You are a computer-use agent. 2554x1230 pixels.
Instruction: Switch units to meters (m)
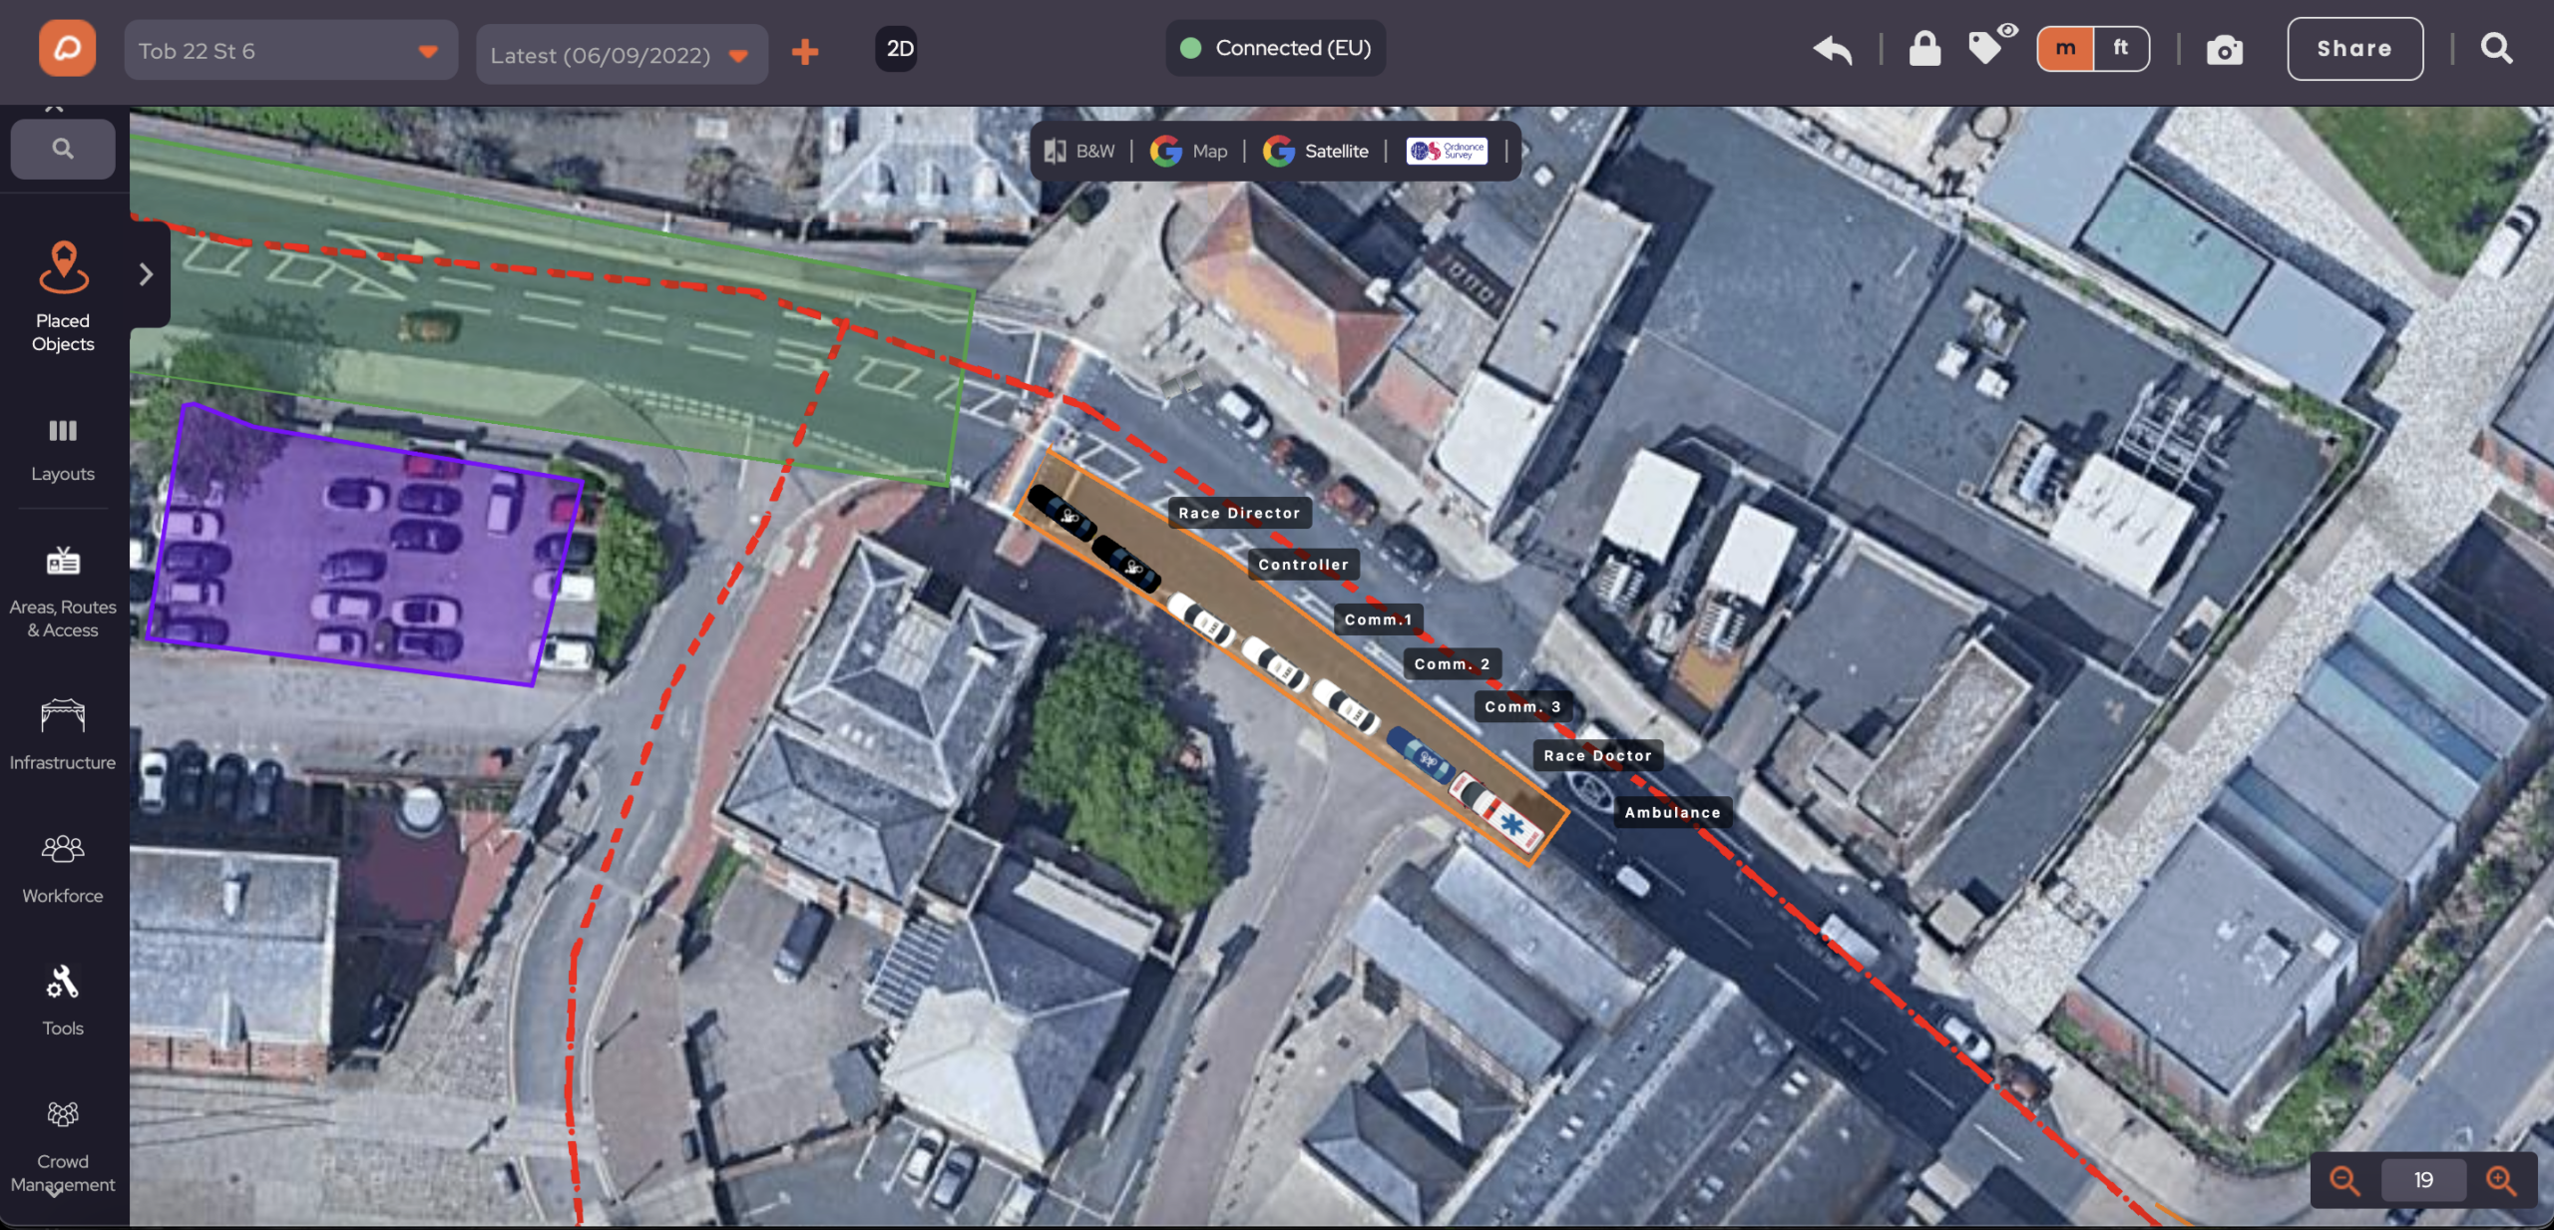2064,48
